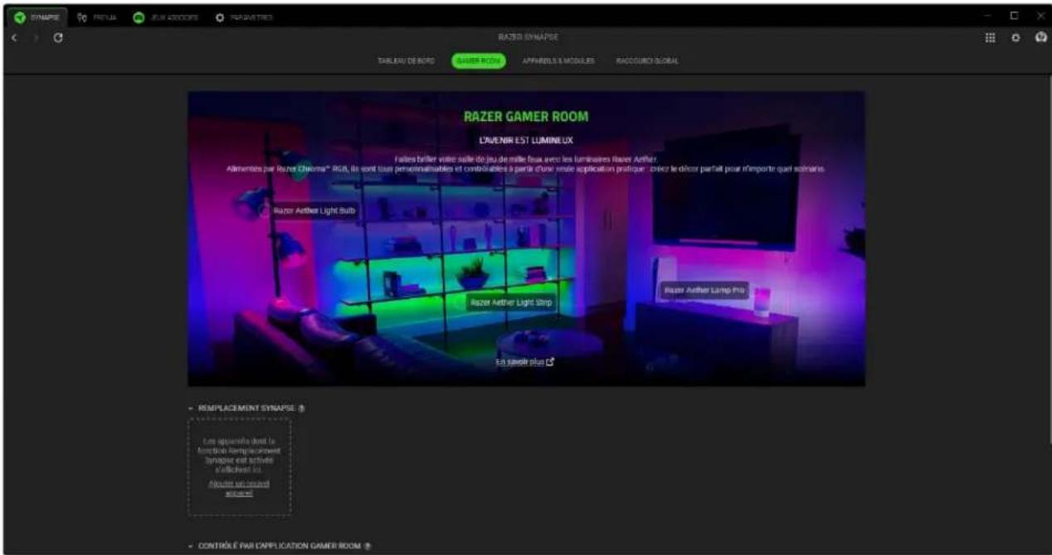Maximize the Razer Synapse window

point(1014,16)
